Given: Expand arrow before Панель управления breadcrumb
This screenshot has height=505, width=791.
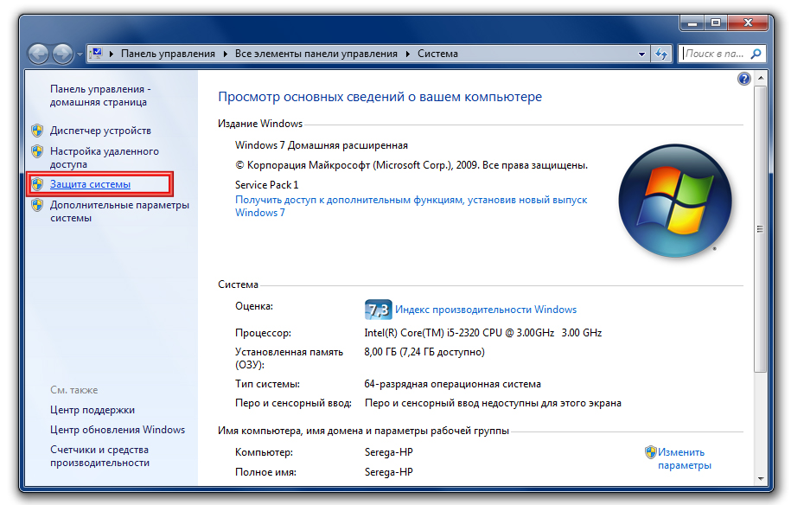Looking at the screenshot, I should coord(112,54).
